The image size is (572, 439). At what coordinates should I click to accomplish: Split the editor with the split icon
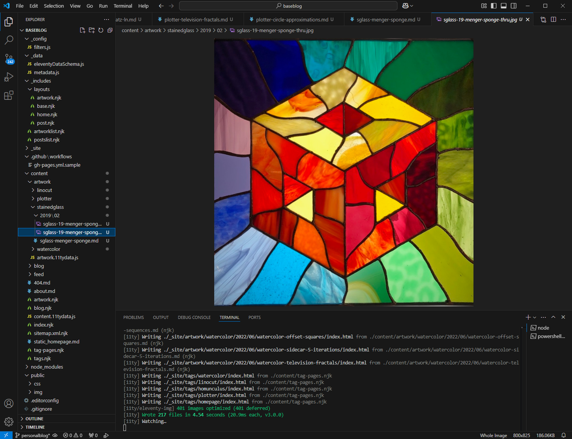(553, 20)
